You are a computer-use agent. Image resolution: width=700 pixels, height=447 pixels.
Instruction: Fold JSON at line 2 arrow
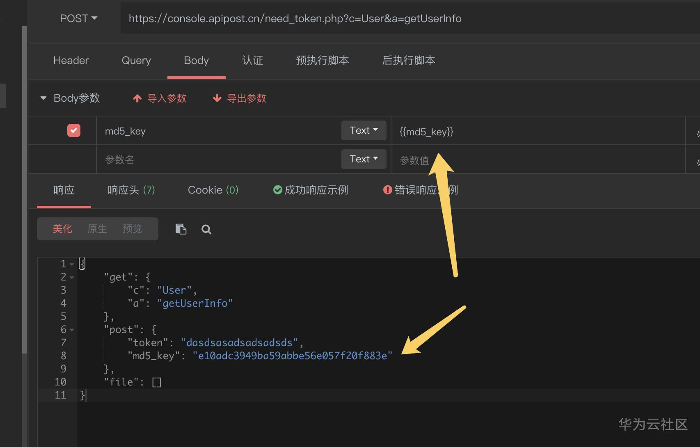pos(72,278)
